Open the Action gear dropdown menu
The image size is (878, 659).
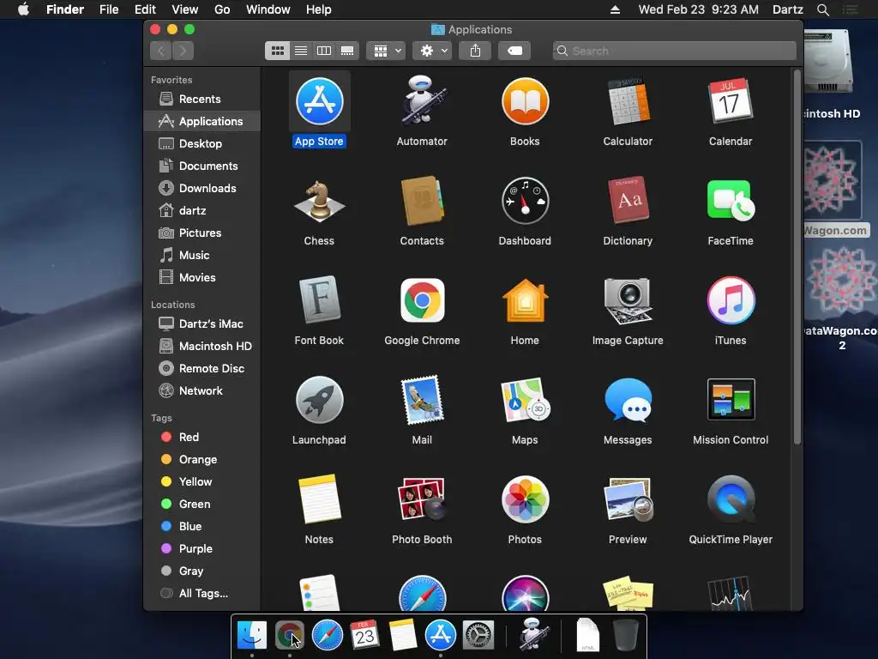click(432, 51)
